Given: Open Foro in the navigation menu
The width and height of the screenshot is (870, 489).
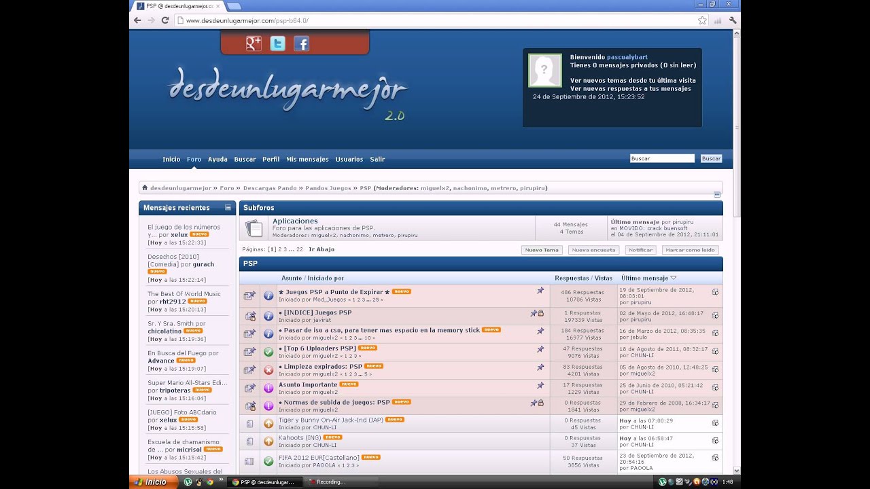Looking at the screenshot, I should pyautogui.click(x=194, y=160).
